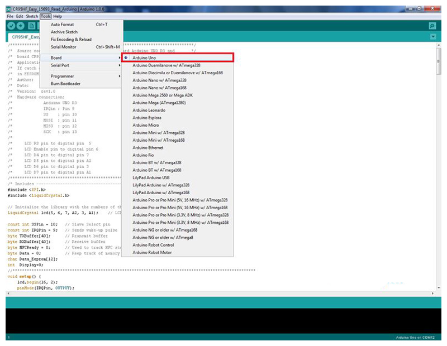447x346 pixels.
Task: Select Archive Sketch menu entry
Action: pos(64,32)
